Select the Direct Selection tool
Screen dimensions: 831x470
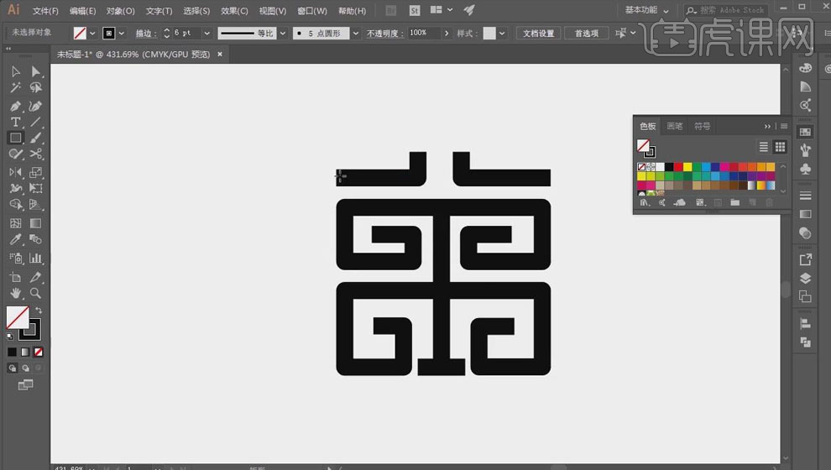tap(35, 71)
